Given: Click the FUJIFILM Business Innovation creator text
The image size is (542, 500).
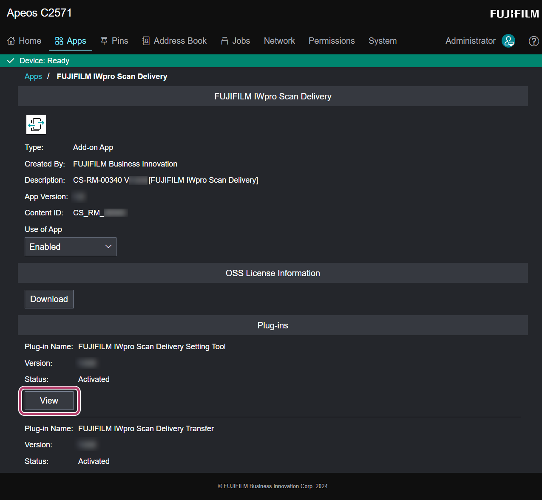Looking at the screenshot, I should [x=125, y=164].
